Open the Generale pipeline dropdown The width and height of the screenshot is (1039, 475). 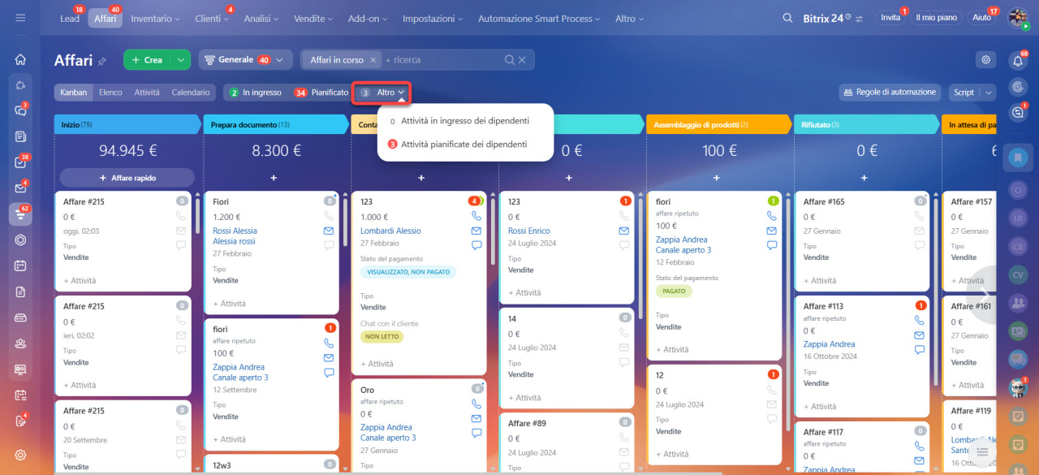click(244, 59)
